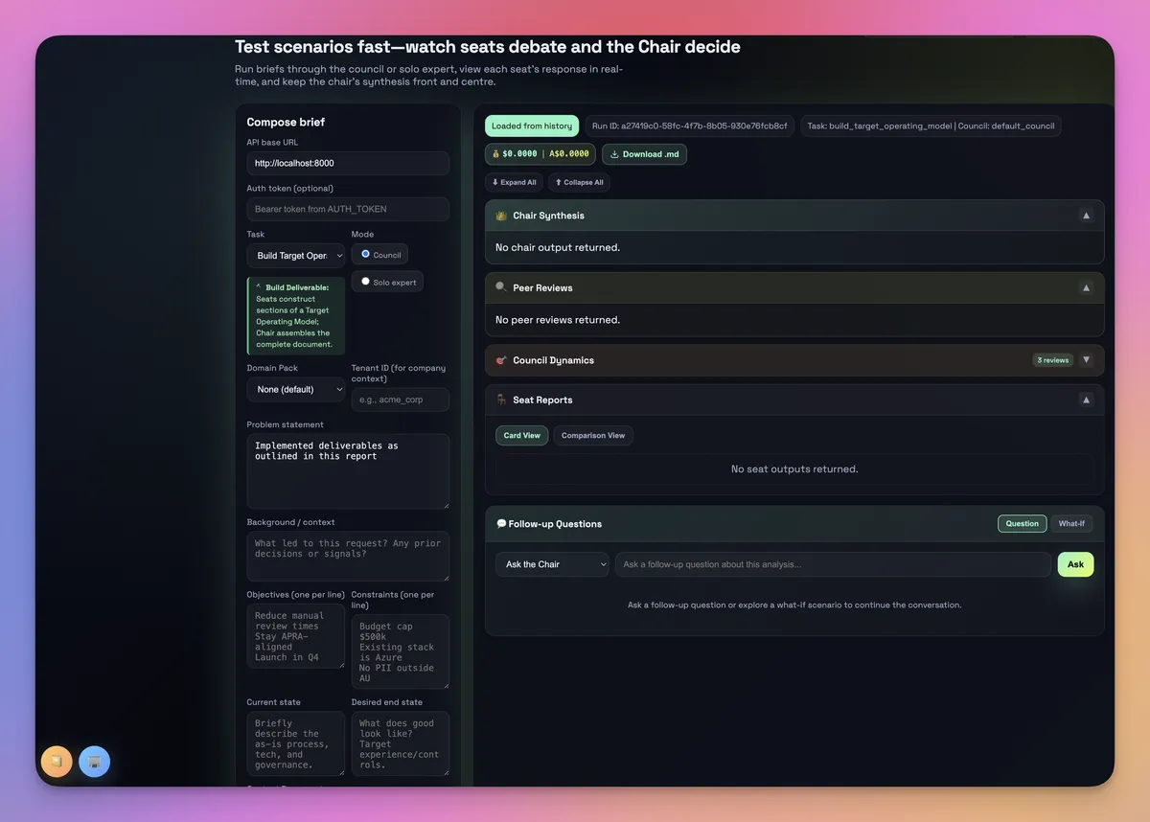Open the Task dropdown

coord(295,254)
